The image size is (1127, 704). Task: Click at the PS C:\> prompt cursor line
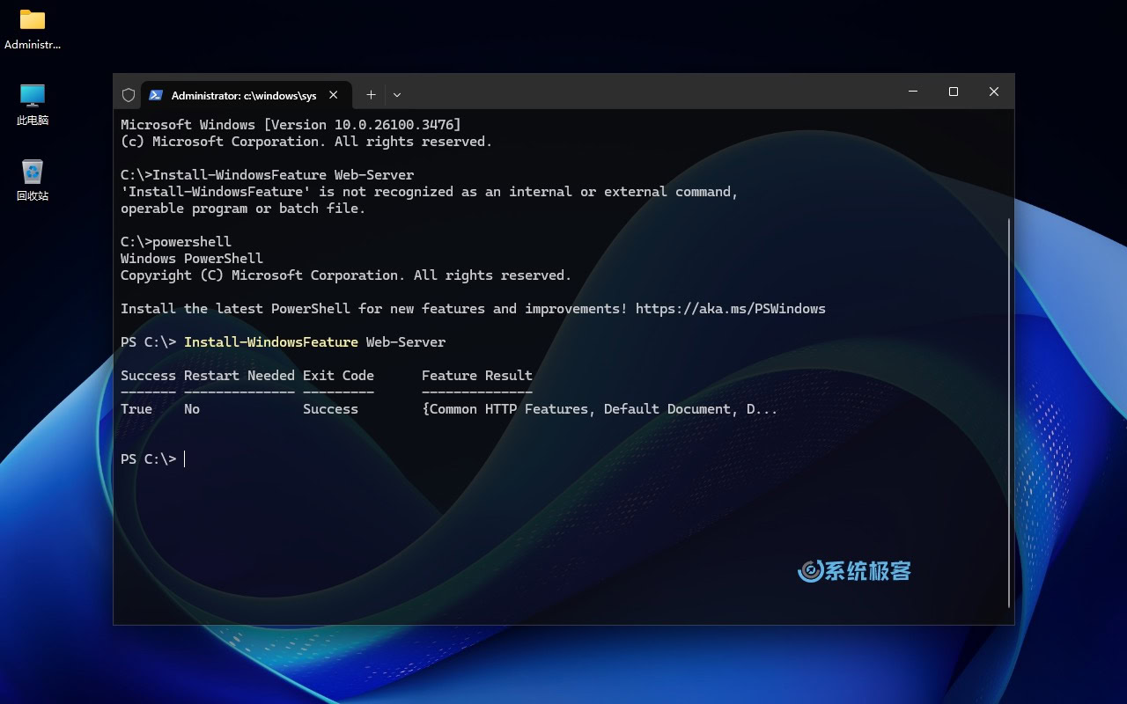152,459
